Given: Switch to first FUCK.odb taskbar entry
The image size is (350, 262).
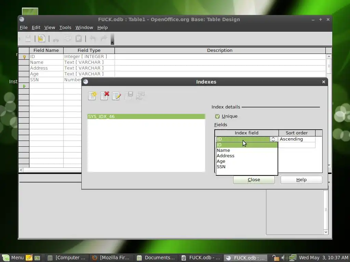Looking at the screenshot, I should pos(201,258).
